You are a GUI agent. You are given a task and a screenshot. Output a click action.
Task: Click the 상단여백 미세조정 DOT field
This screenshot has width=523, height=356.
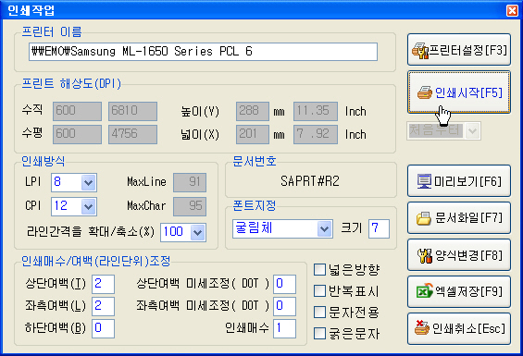pos(284,284)
